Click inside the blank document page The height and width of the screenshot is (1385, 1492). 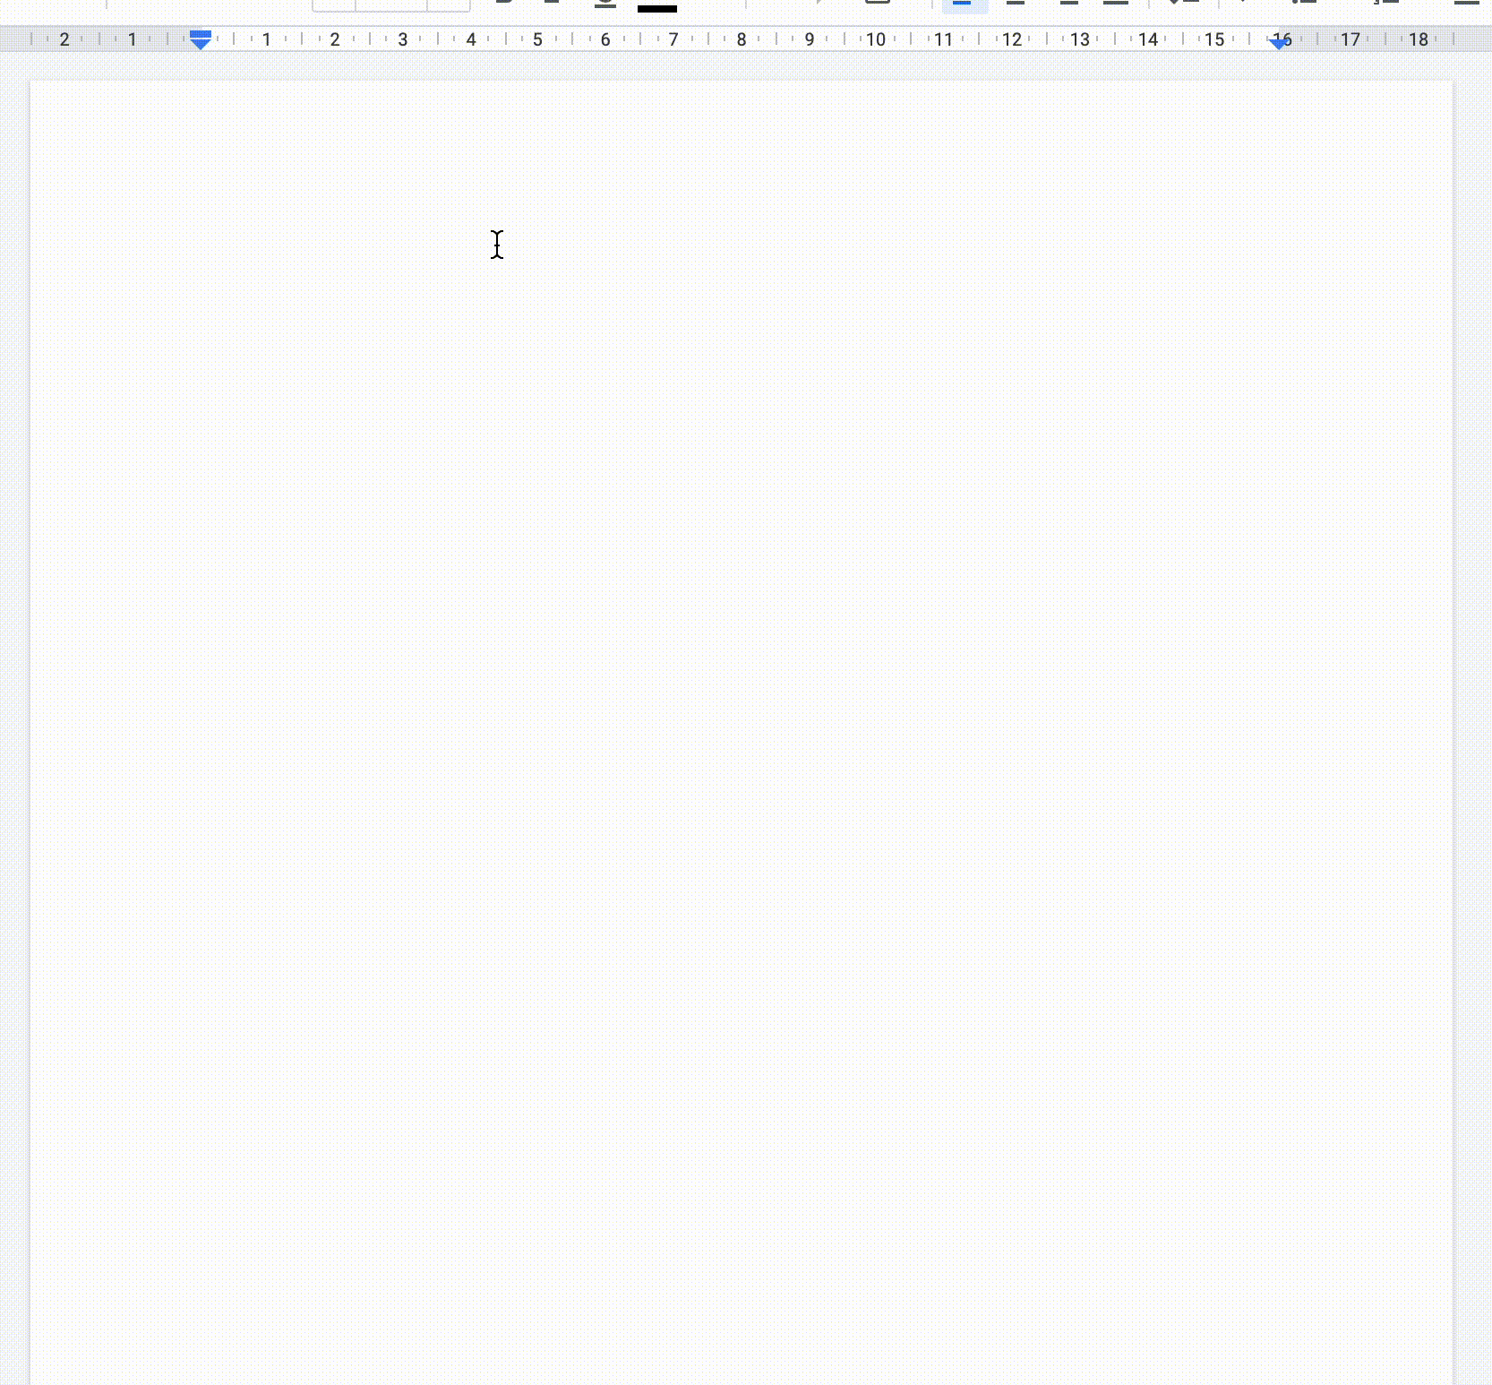coord(716,627)
